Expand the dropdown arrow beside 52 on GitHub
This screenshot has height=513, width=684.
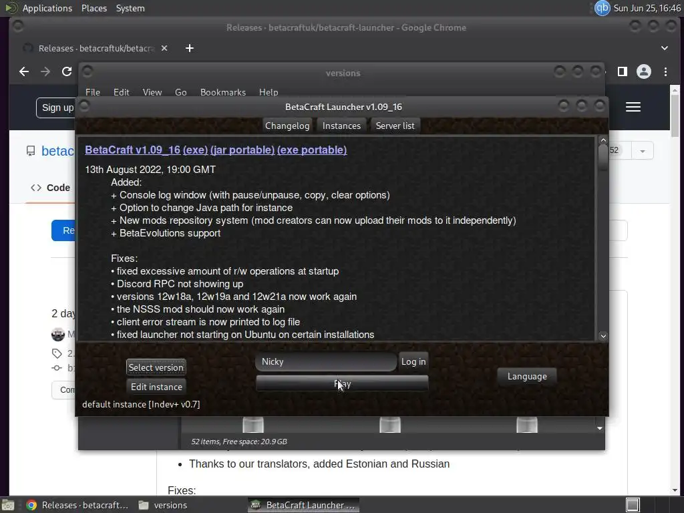642,151
